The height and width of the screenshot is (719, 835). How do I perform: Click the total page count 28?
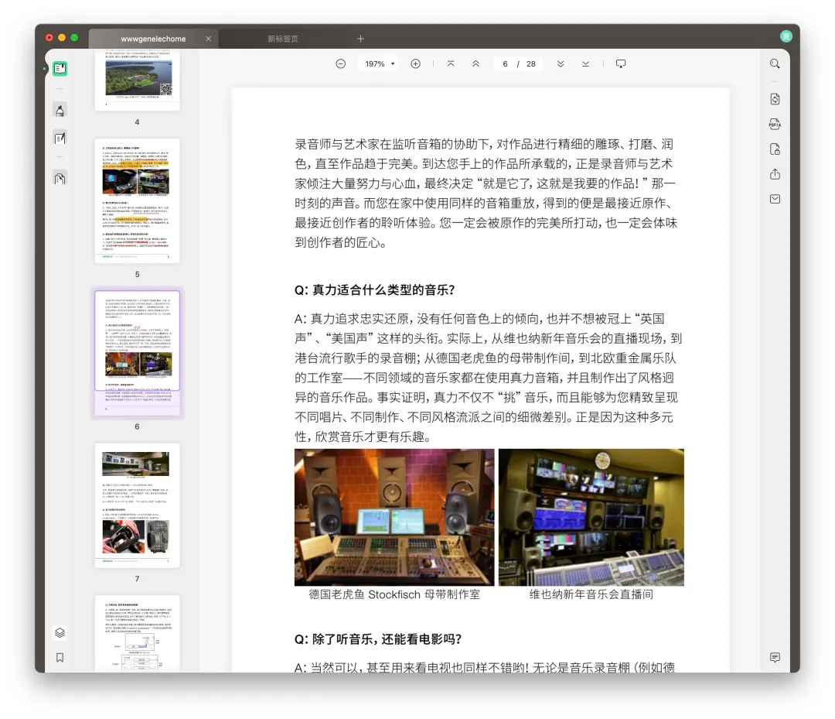coord(531,64)
